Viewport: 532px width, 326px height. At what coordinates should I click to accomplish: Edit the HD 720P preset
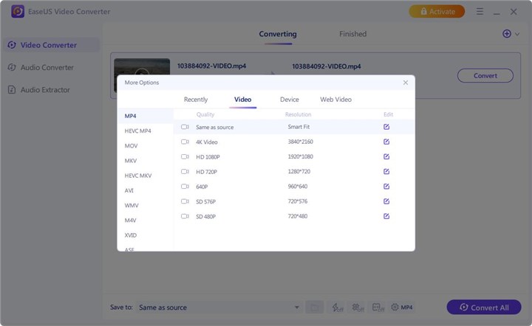tap(386, 171)
